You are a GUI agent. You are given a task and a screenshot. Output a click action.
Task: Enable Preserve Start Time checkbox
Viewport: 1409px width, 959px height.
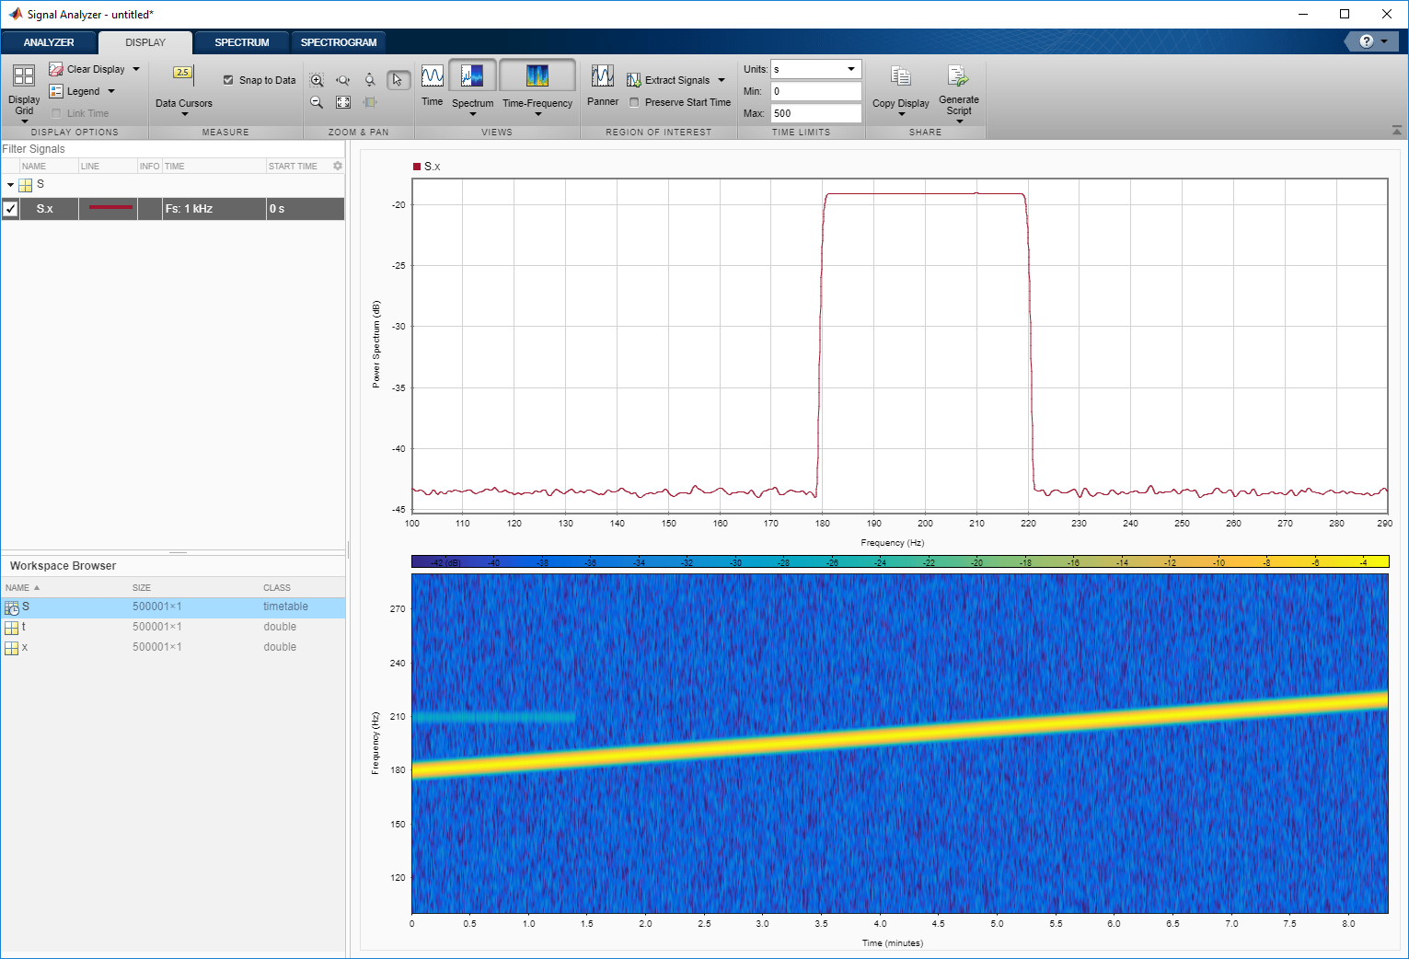tap(634, 102)
